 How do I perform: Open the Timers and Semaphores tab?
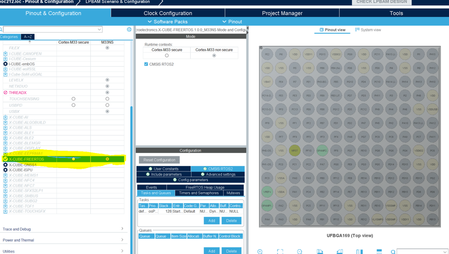point(199,193)
